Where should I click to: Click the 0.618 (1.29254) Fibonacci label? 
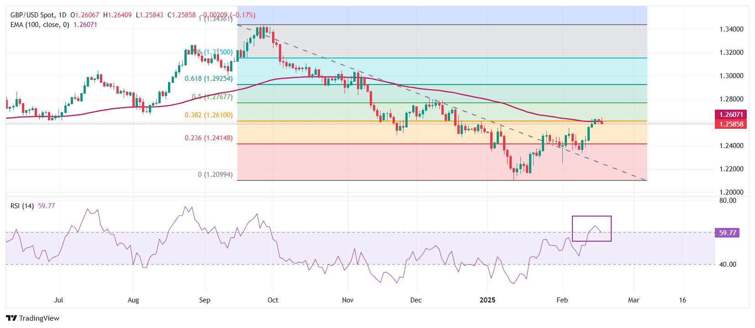pos(209,79)
